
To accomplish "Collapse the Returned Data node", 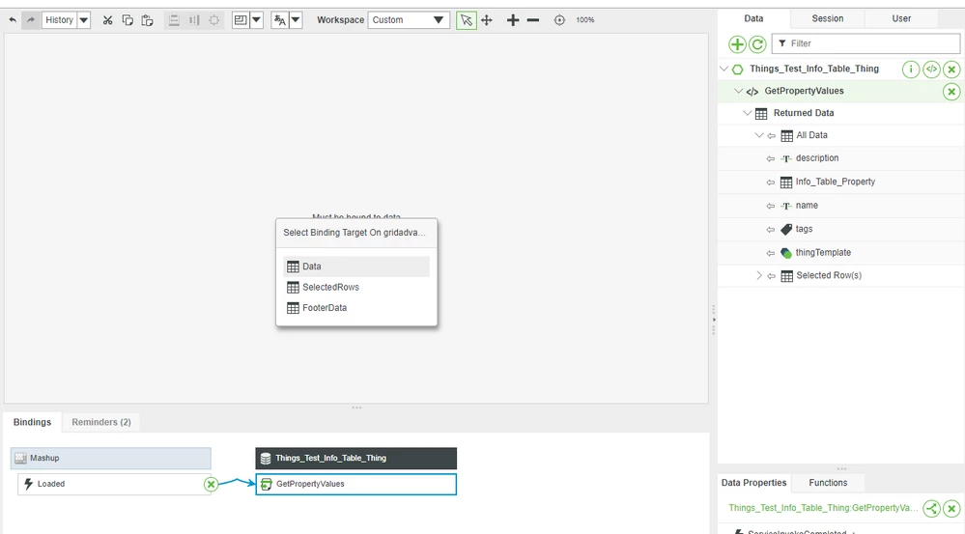I will [748, 113].
